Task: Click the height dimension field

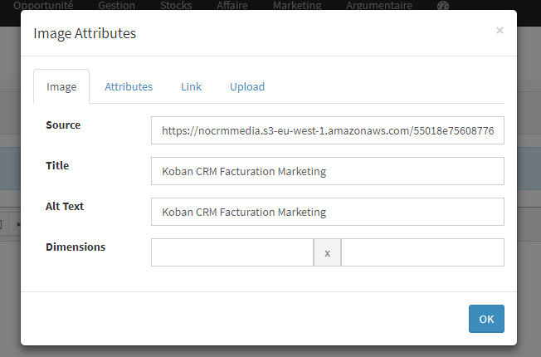Action: [422, 252]
